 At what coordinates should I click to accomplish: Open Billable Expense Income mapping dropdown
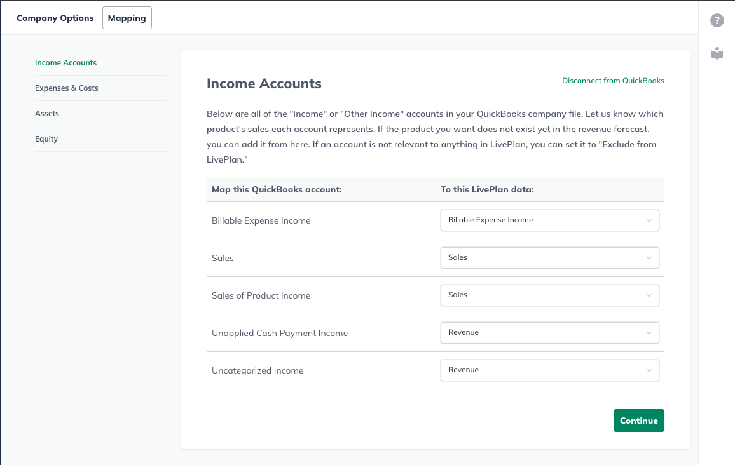point(549,220)
